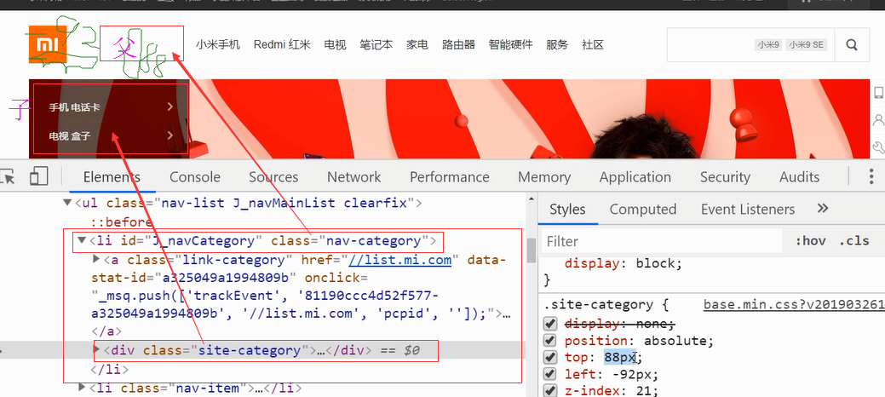
Task: Click the 智能硬件 nav link
Action: pos(510,44)
